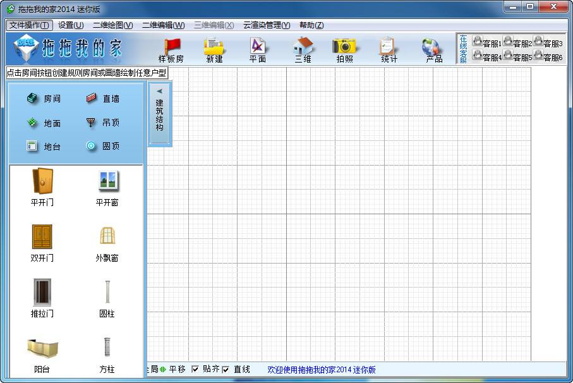
Task: Open the 统计 statistics tool
Action: (x=389, y=51)
